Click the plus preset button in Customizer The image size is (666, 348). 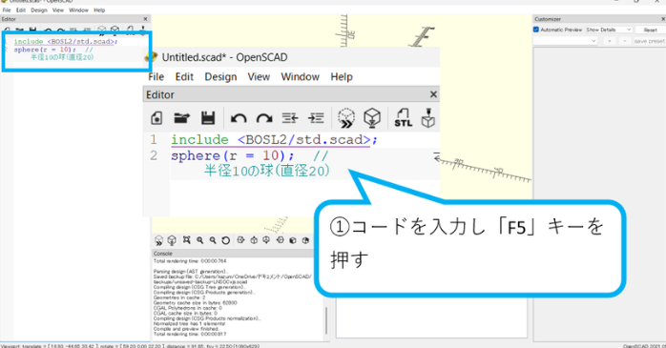pos(610,41)
